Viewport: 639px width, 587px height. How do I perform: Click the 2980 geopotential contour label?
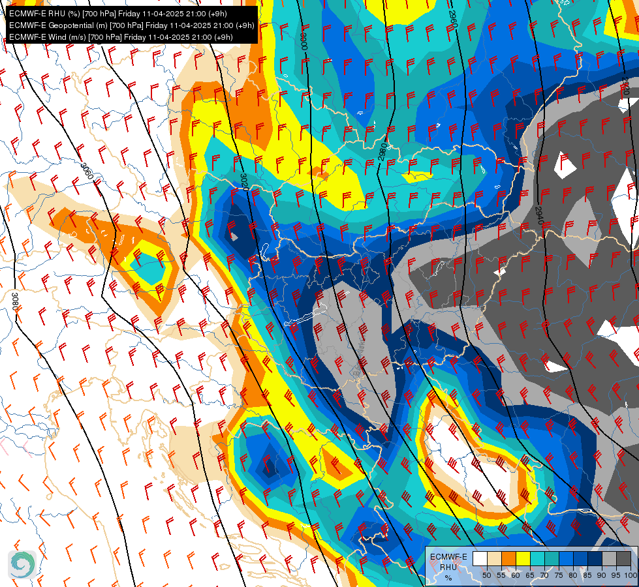382,151
